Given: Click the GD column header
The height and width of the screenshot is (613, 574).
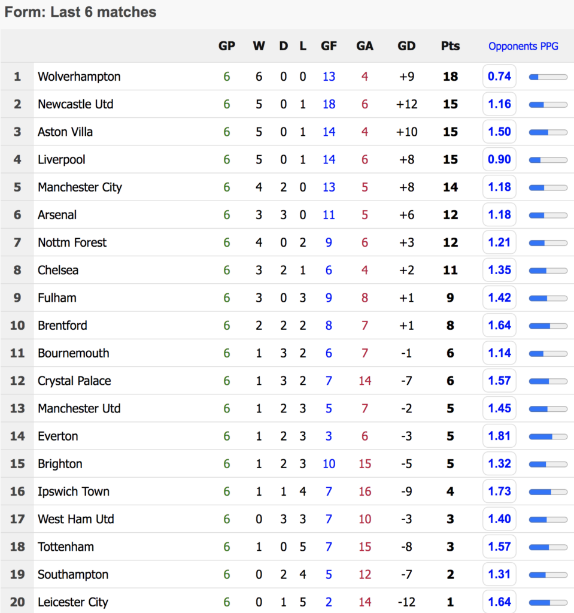Looking at the screenshot, I should [406, 46].
